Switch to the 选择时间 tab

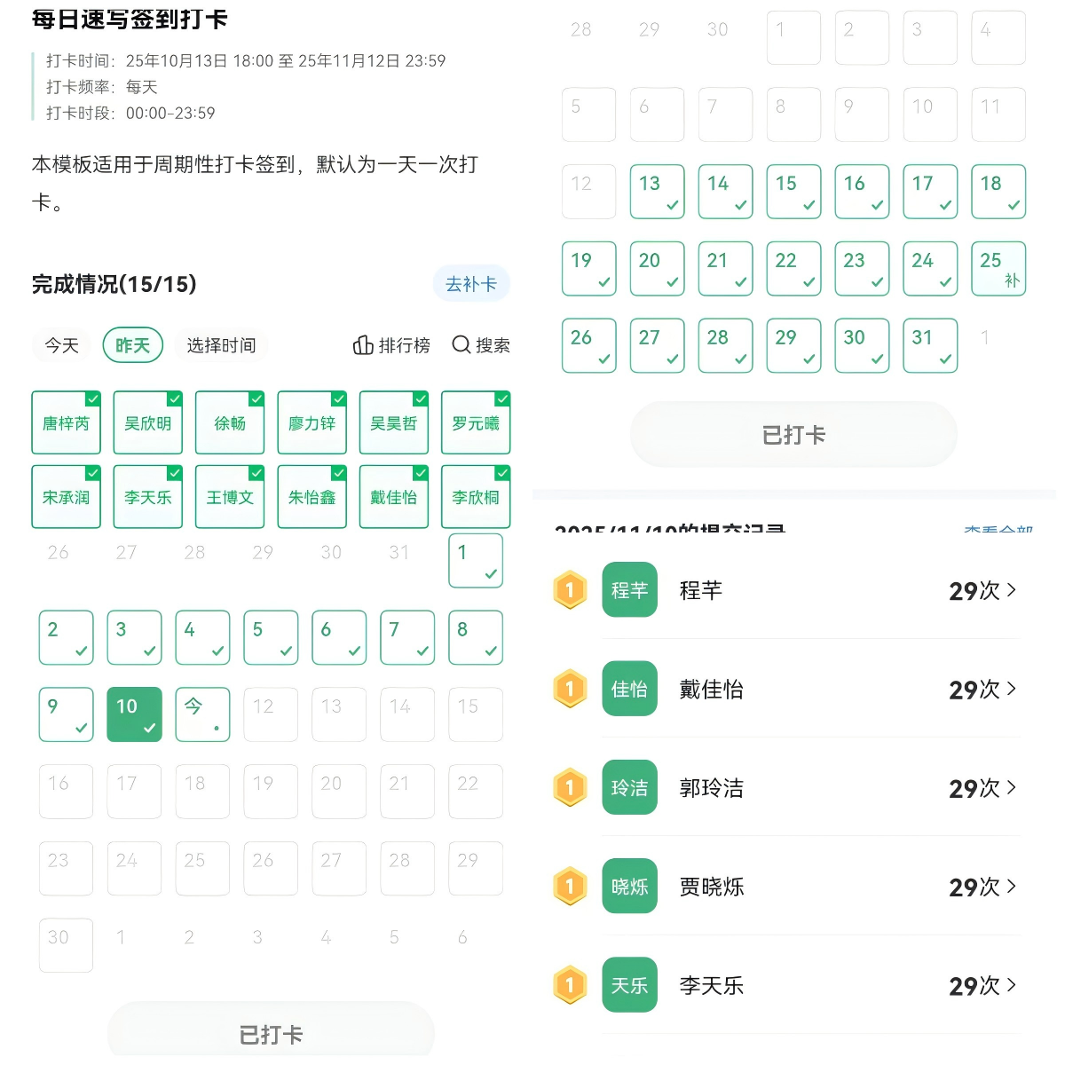coord(221,345)
